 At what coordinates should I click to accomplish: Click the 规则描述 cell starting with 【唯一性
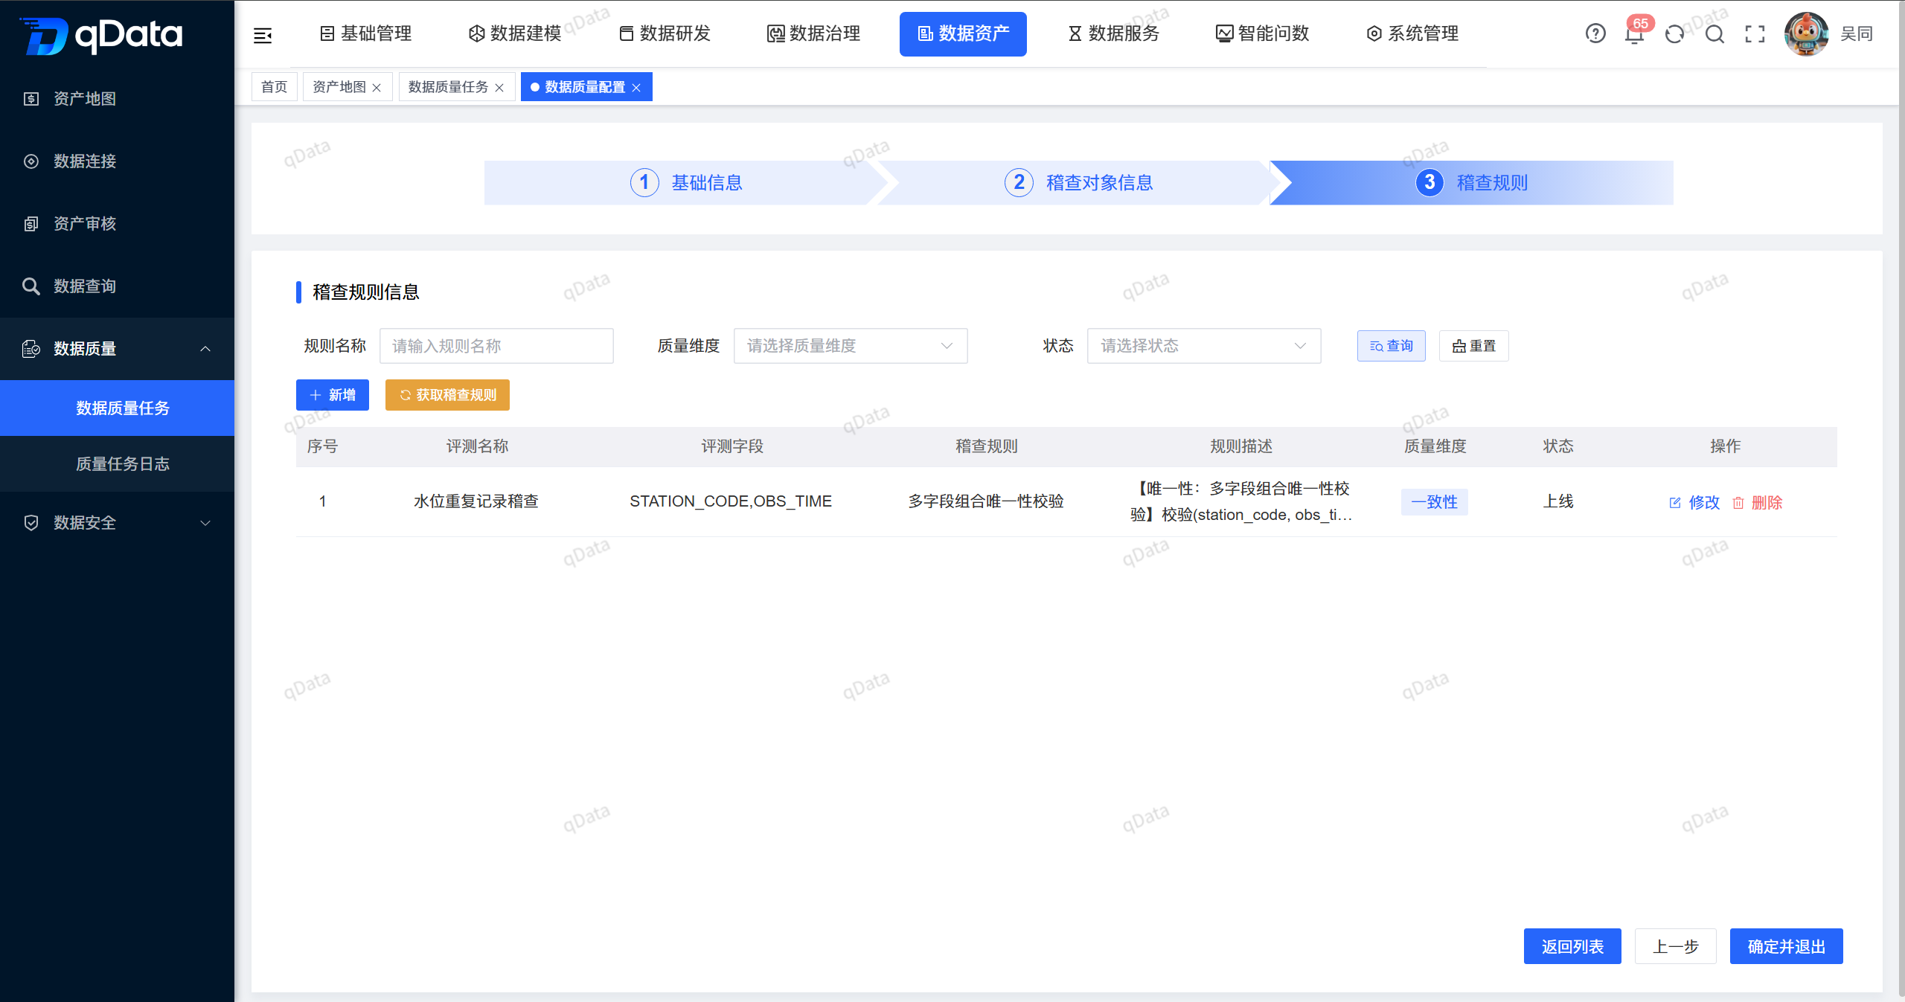tap(1241, 501)
